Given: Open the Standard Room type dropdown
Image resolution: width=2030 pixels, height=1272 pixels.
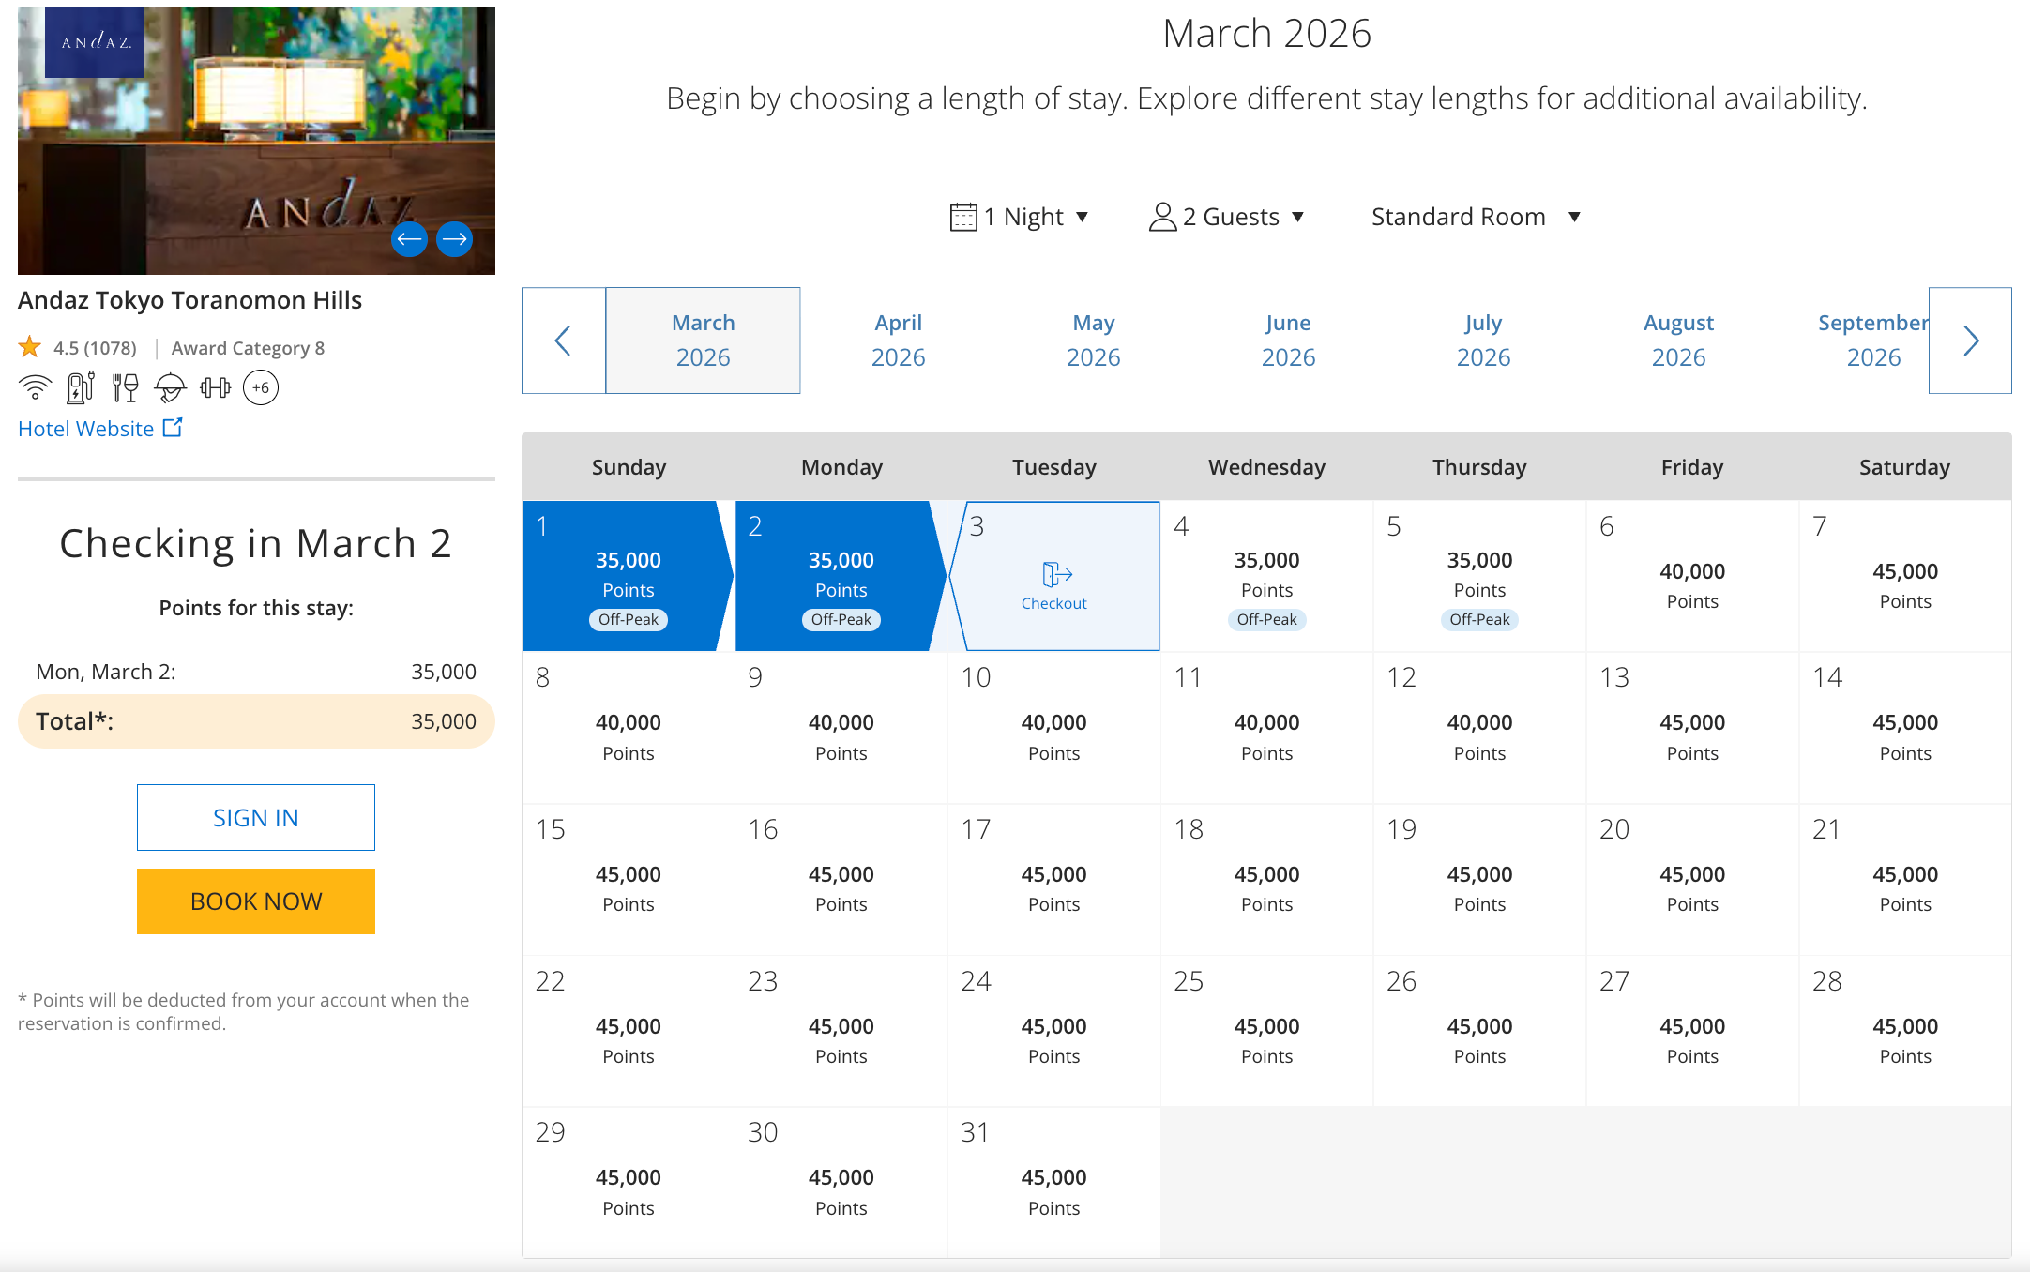Looking at the screenshot, I should click(x=1476, y=217).
